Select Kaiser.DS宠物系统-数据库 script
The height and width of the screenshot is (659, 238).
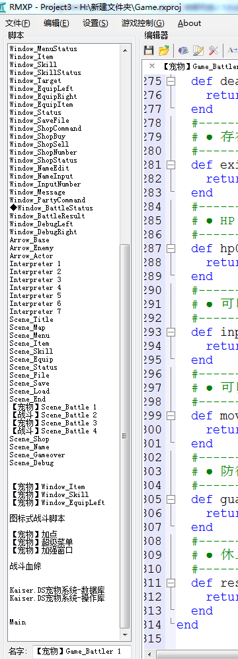57,591
